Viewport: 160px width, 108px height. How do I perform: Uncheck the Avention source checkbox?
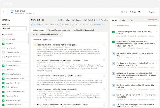[x=99, y=20]
